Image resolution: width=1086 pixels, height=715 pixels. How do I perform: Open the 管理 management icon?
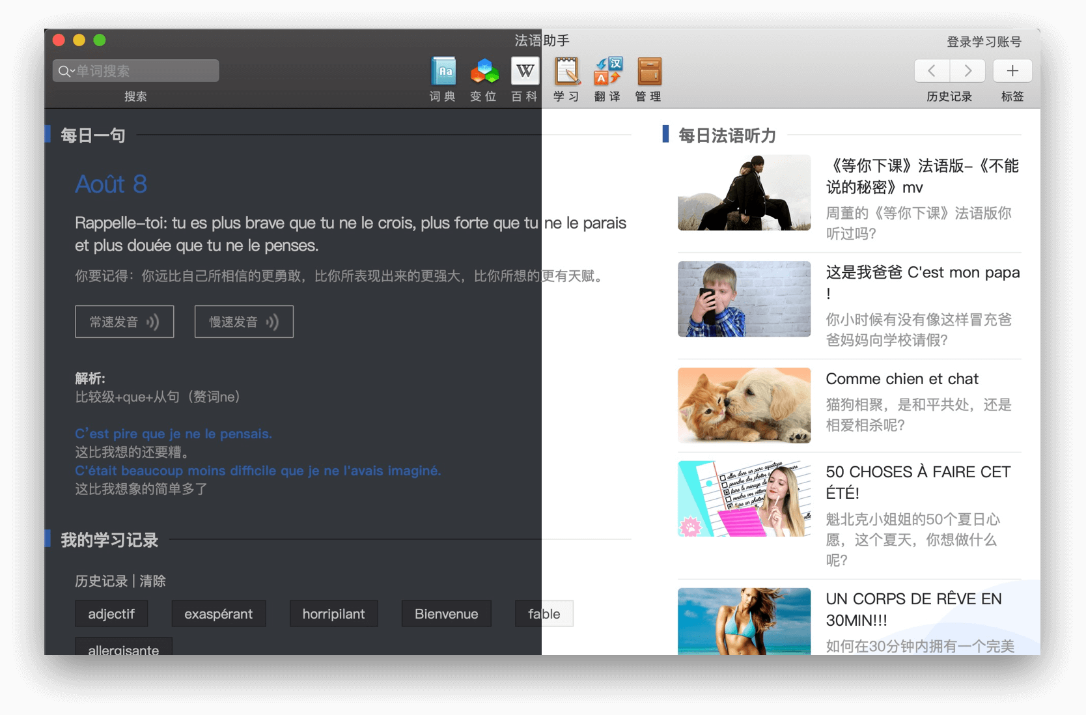pos(648,72)
